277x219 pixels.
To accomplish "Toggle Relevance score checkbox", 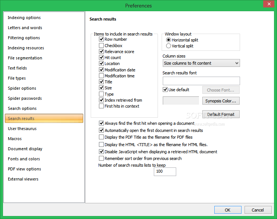I will pyautogui.click(x=101, y=52).
